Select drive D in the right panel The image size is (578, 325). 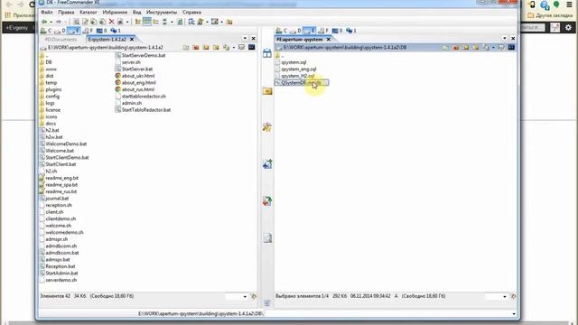295,31
